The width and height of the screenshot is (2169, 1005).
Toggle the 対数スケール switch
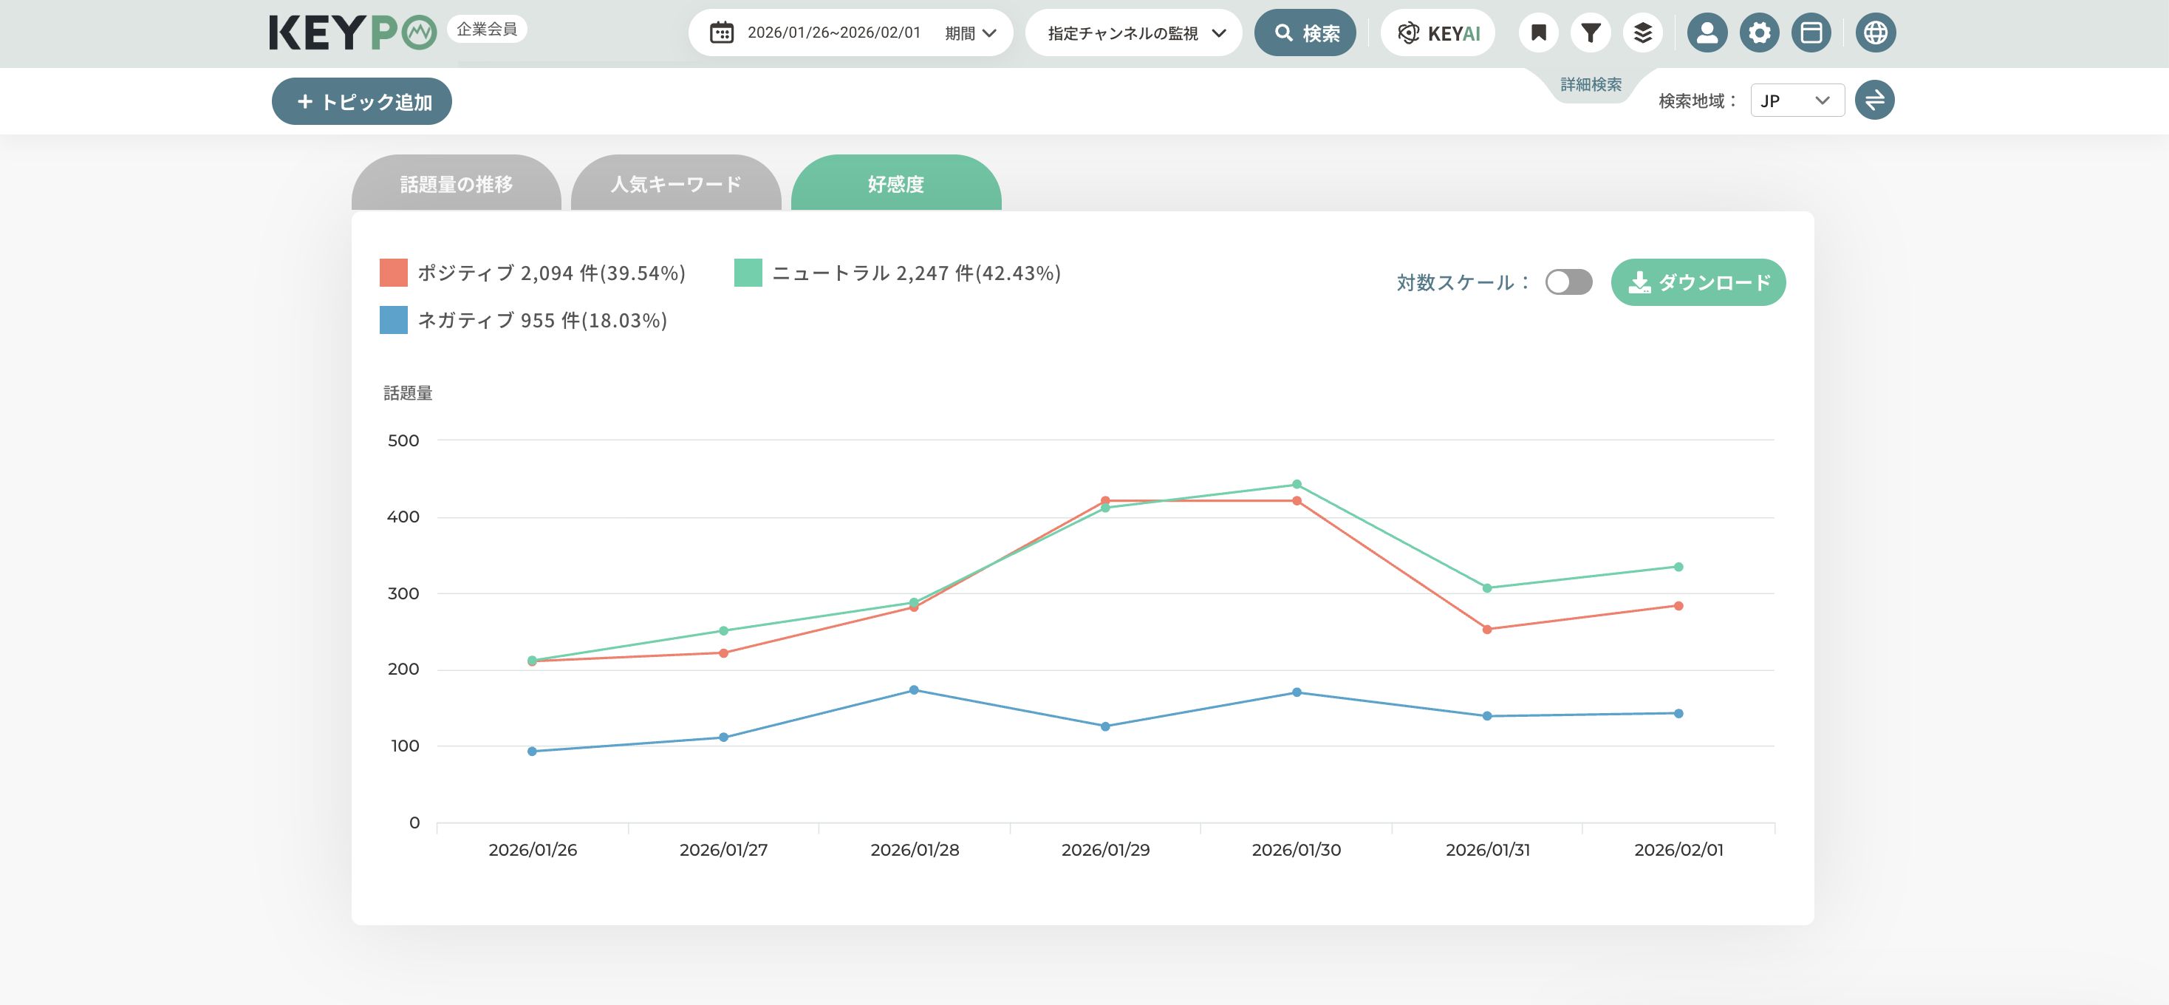[1568, 282]
